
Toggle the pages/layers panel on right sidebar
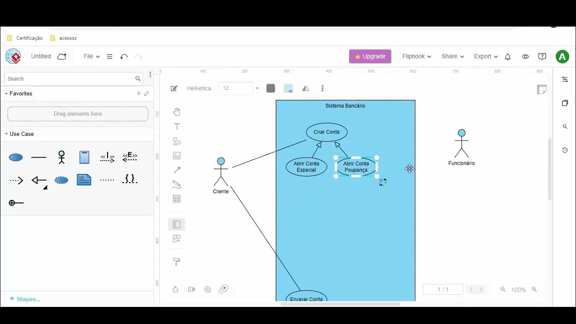pos(565,103)
